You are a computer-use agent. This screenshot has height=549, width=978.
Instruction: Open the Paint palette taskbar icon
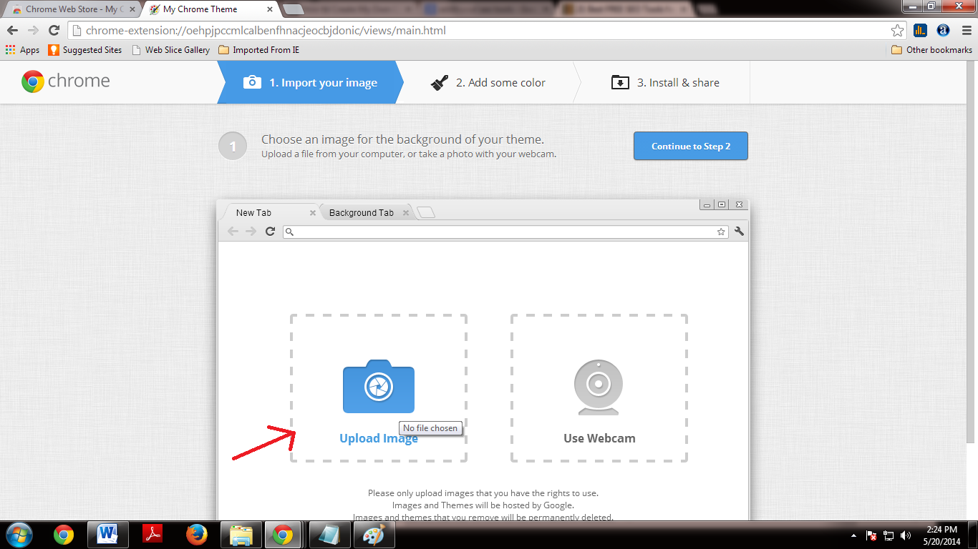pyautogui.click(x=374, y=535)
